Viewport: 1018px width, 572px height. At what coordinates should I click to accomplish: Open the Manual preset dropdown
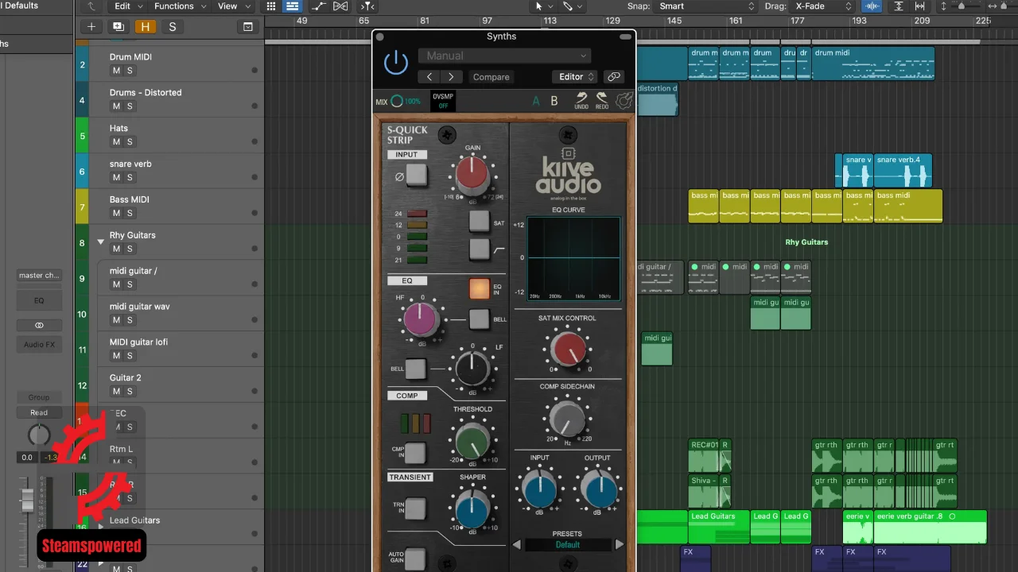[x=505, y=56]
